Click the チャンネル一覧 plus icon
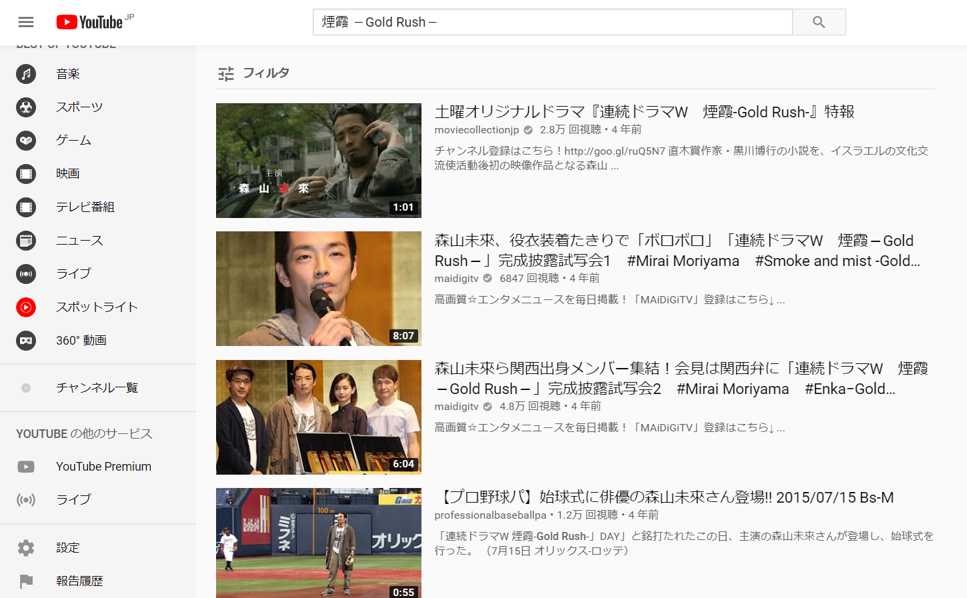Viewport: 967px width, 598px height. [26, 387]
